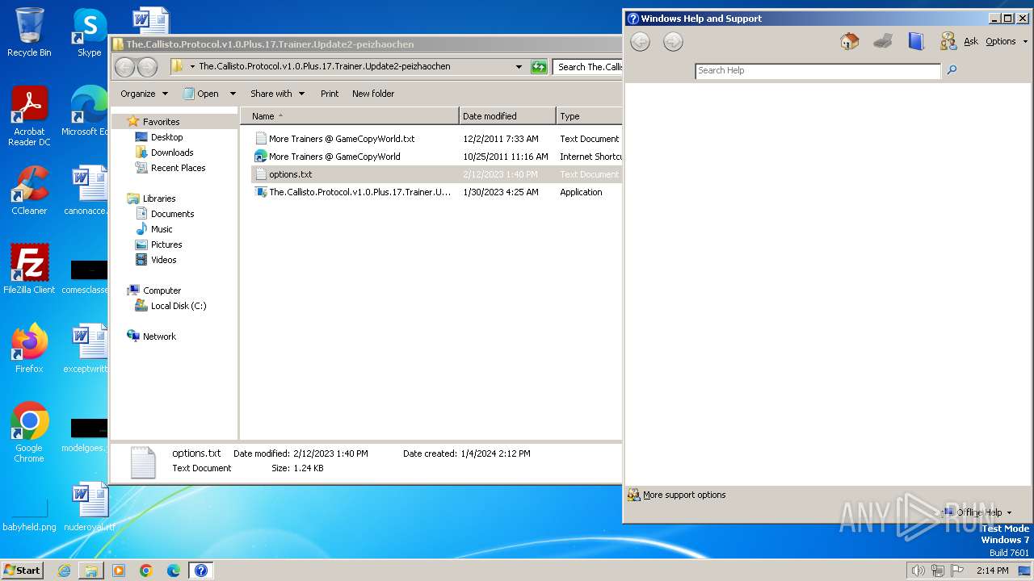Screen dimensions: 1034x581
Task: Click Help and Support taskbar button
Action: [x=201, y=571]
